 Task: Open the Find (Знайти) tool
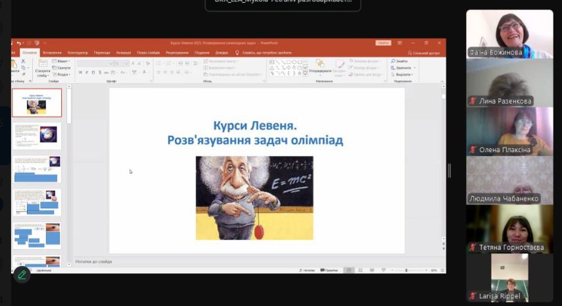(x=400, y=61)
